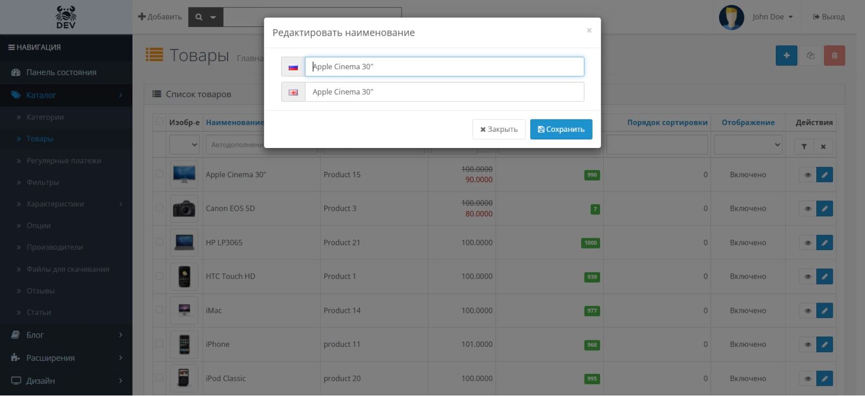Click the sort order filter input
Viewport: 865px width, 396px height.
pyautogui.click(x=657, y=145)
